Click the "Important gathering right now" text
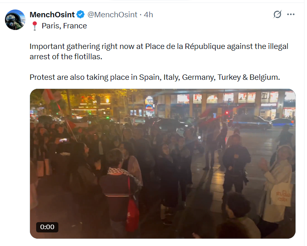Image resolution: width=307 pixels, height=246 pixels. [x=81, y=46]
